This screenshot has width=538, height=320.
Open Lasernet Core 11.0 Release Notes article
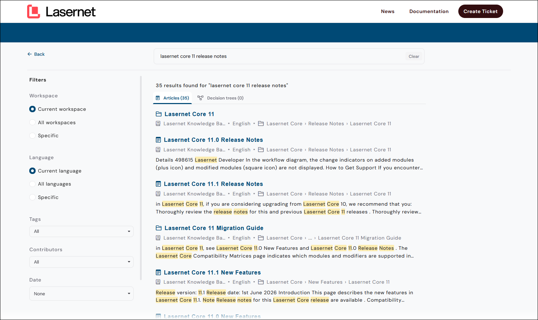coord(213,140)
